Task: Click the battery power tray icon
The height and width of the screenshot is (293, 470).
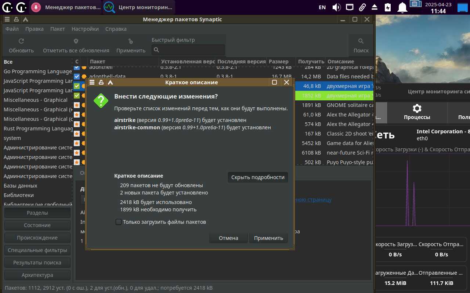Action: tap(387, 7)
